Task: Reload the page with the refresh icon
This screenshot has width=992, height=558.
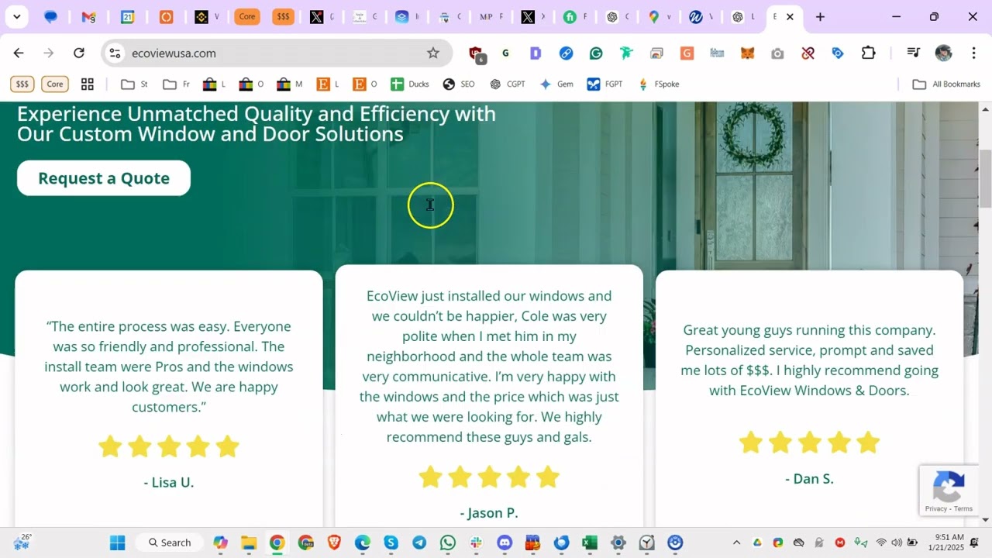Action: click(x=78, y=53)
